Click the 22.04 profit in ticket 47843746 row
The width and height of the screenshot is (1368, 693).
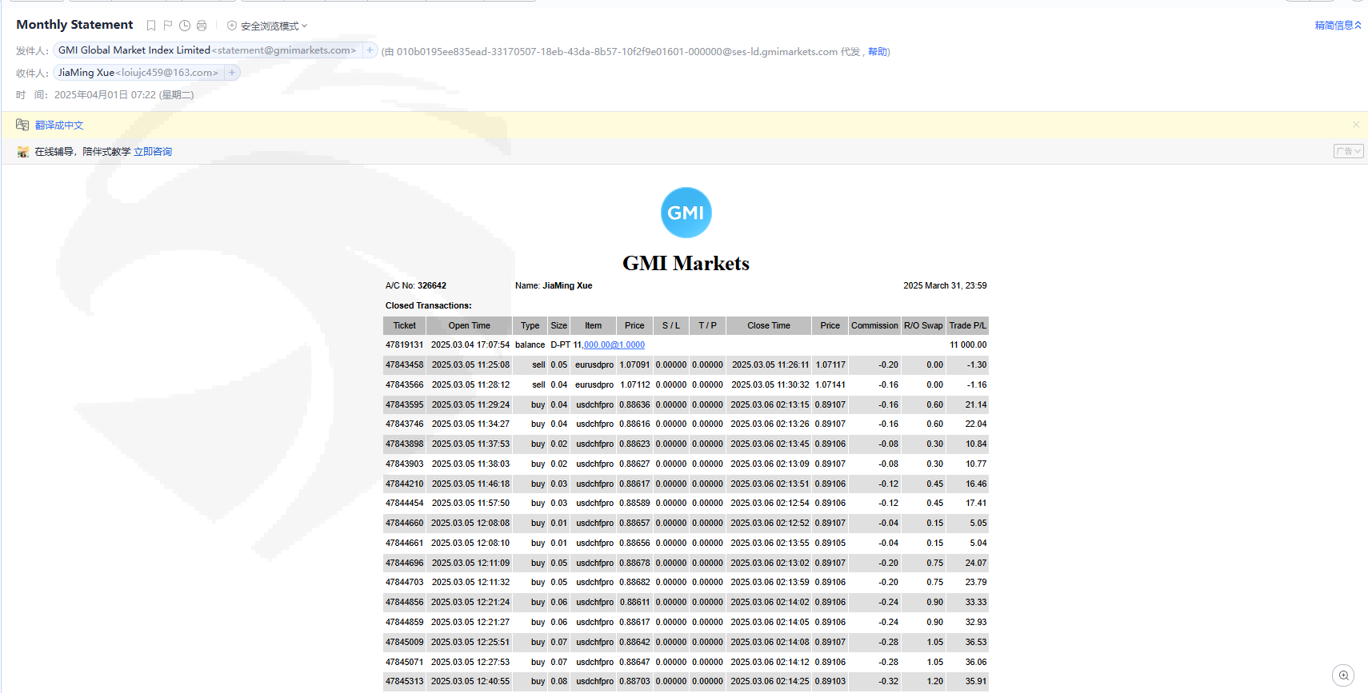coord(976,424)
